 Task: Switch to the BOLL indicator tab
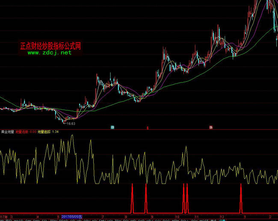pos(185,220)
